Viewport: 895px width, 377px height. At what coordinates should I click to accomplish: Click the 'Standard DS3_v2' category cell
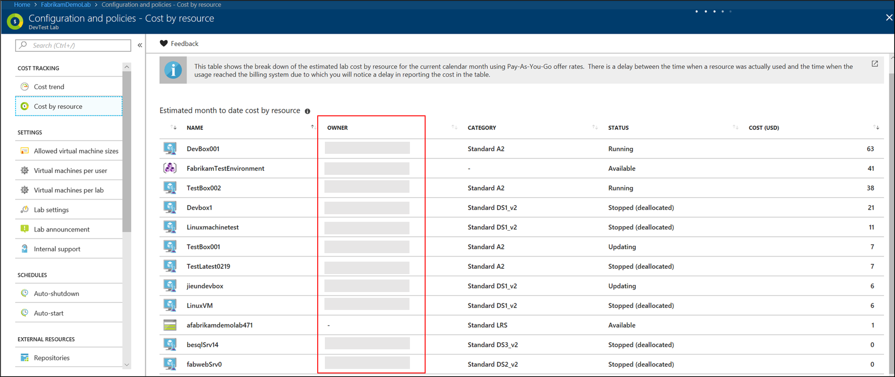click(493, 345)
